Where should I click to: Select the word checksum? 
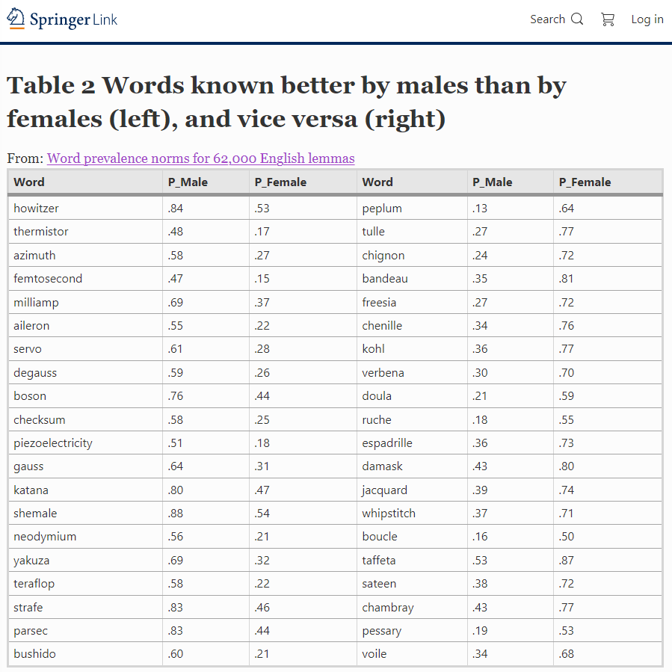click(x=40, y=420)
